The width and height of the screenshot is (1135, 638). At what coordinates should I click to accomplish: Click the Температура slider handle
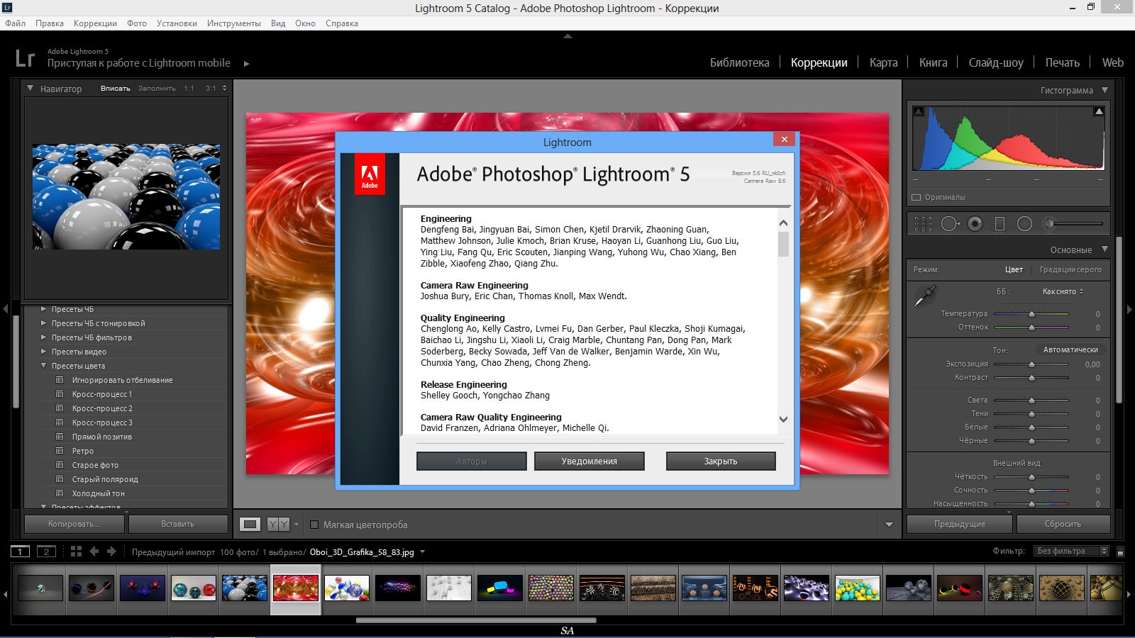point(1031,314)
